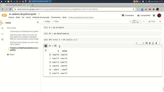Select 'Nova seção' in index

click(12, 28)
